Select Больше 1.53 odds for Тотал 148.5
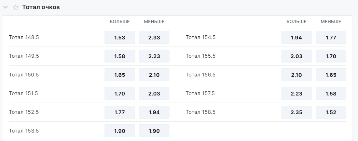358x141 pixels. tap(120, 37)
